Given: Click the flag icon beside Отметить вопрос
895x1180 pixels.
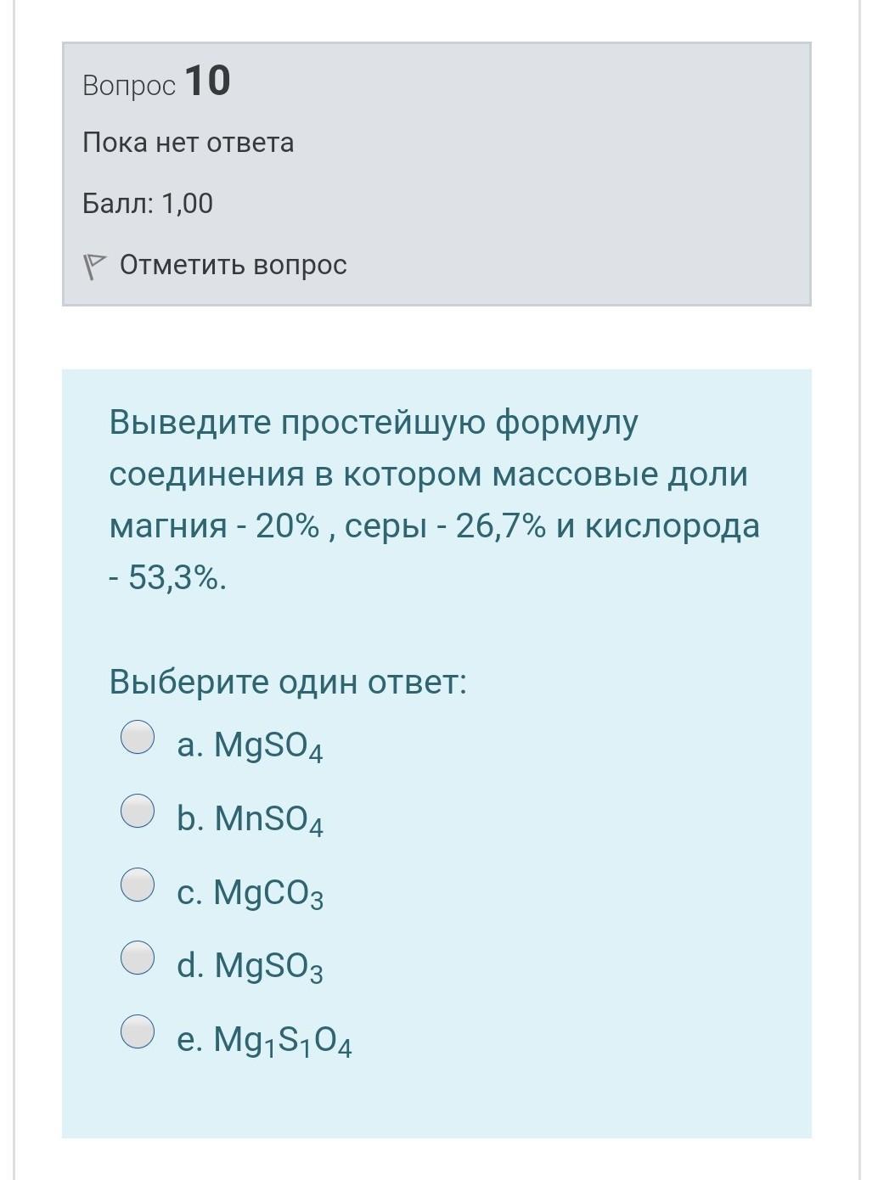Looking at the screenshot, I should point(93,267).
